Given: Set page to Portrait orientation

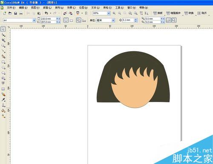Looking at the screenshot, I should (x=66, y=20).
